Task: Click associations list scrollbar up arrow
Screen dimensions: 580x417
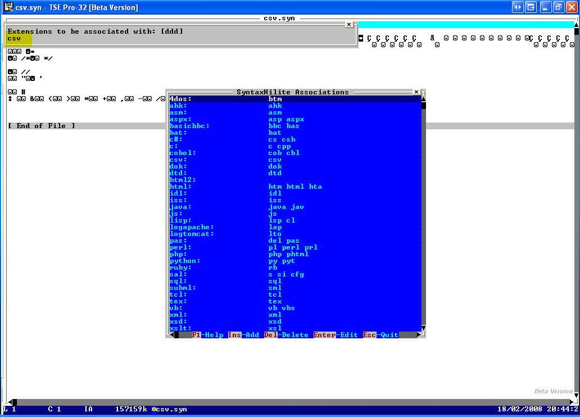Action: click(x=424, y=99)
